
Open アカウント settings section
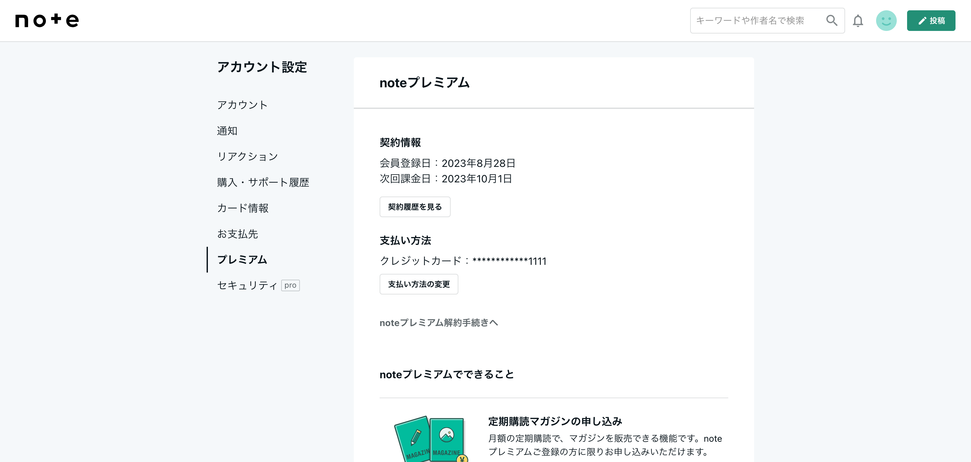(x=242, y=105)
